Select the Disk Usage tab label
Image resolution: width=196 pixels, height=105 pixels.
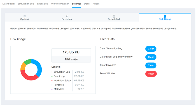165,19
